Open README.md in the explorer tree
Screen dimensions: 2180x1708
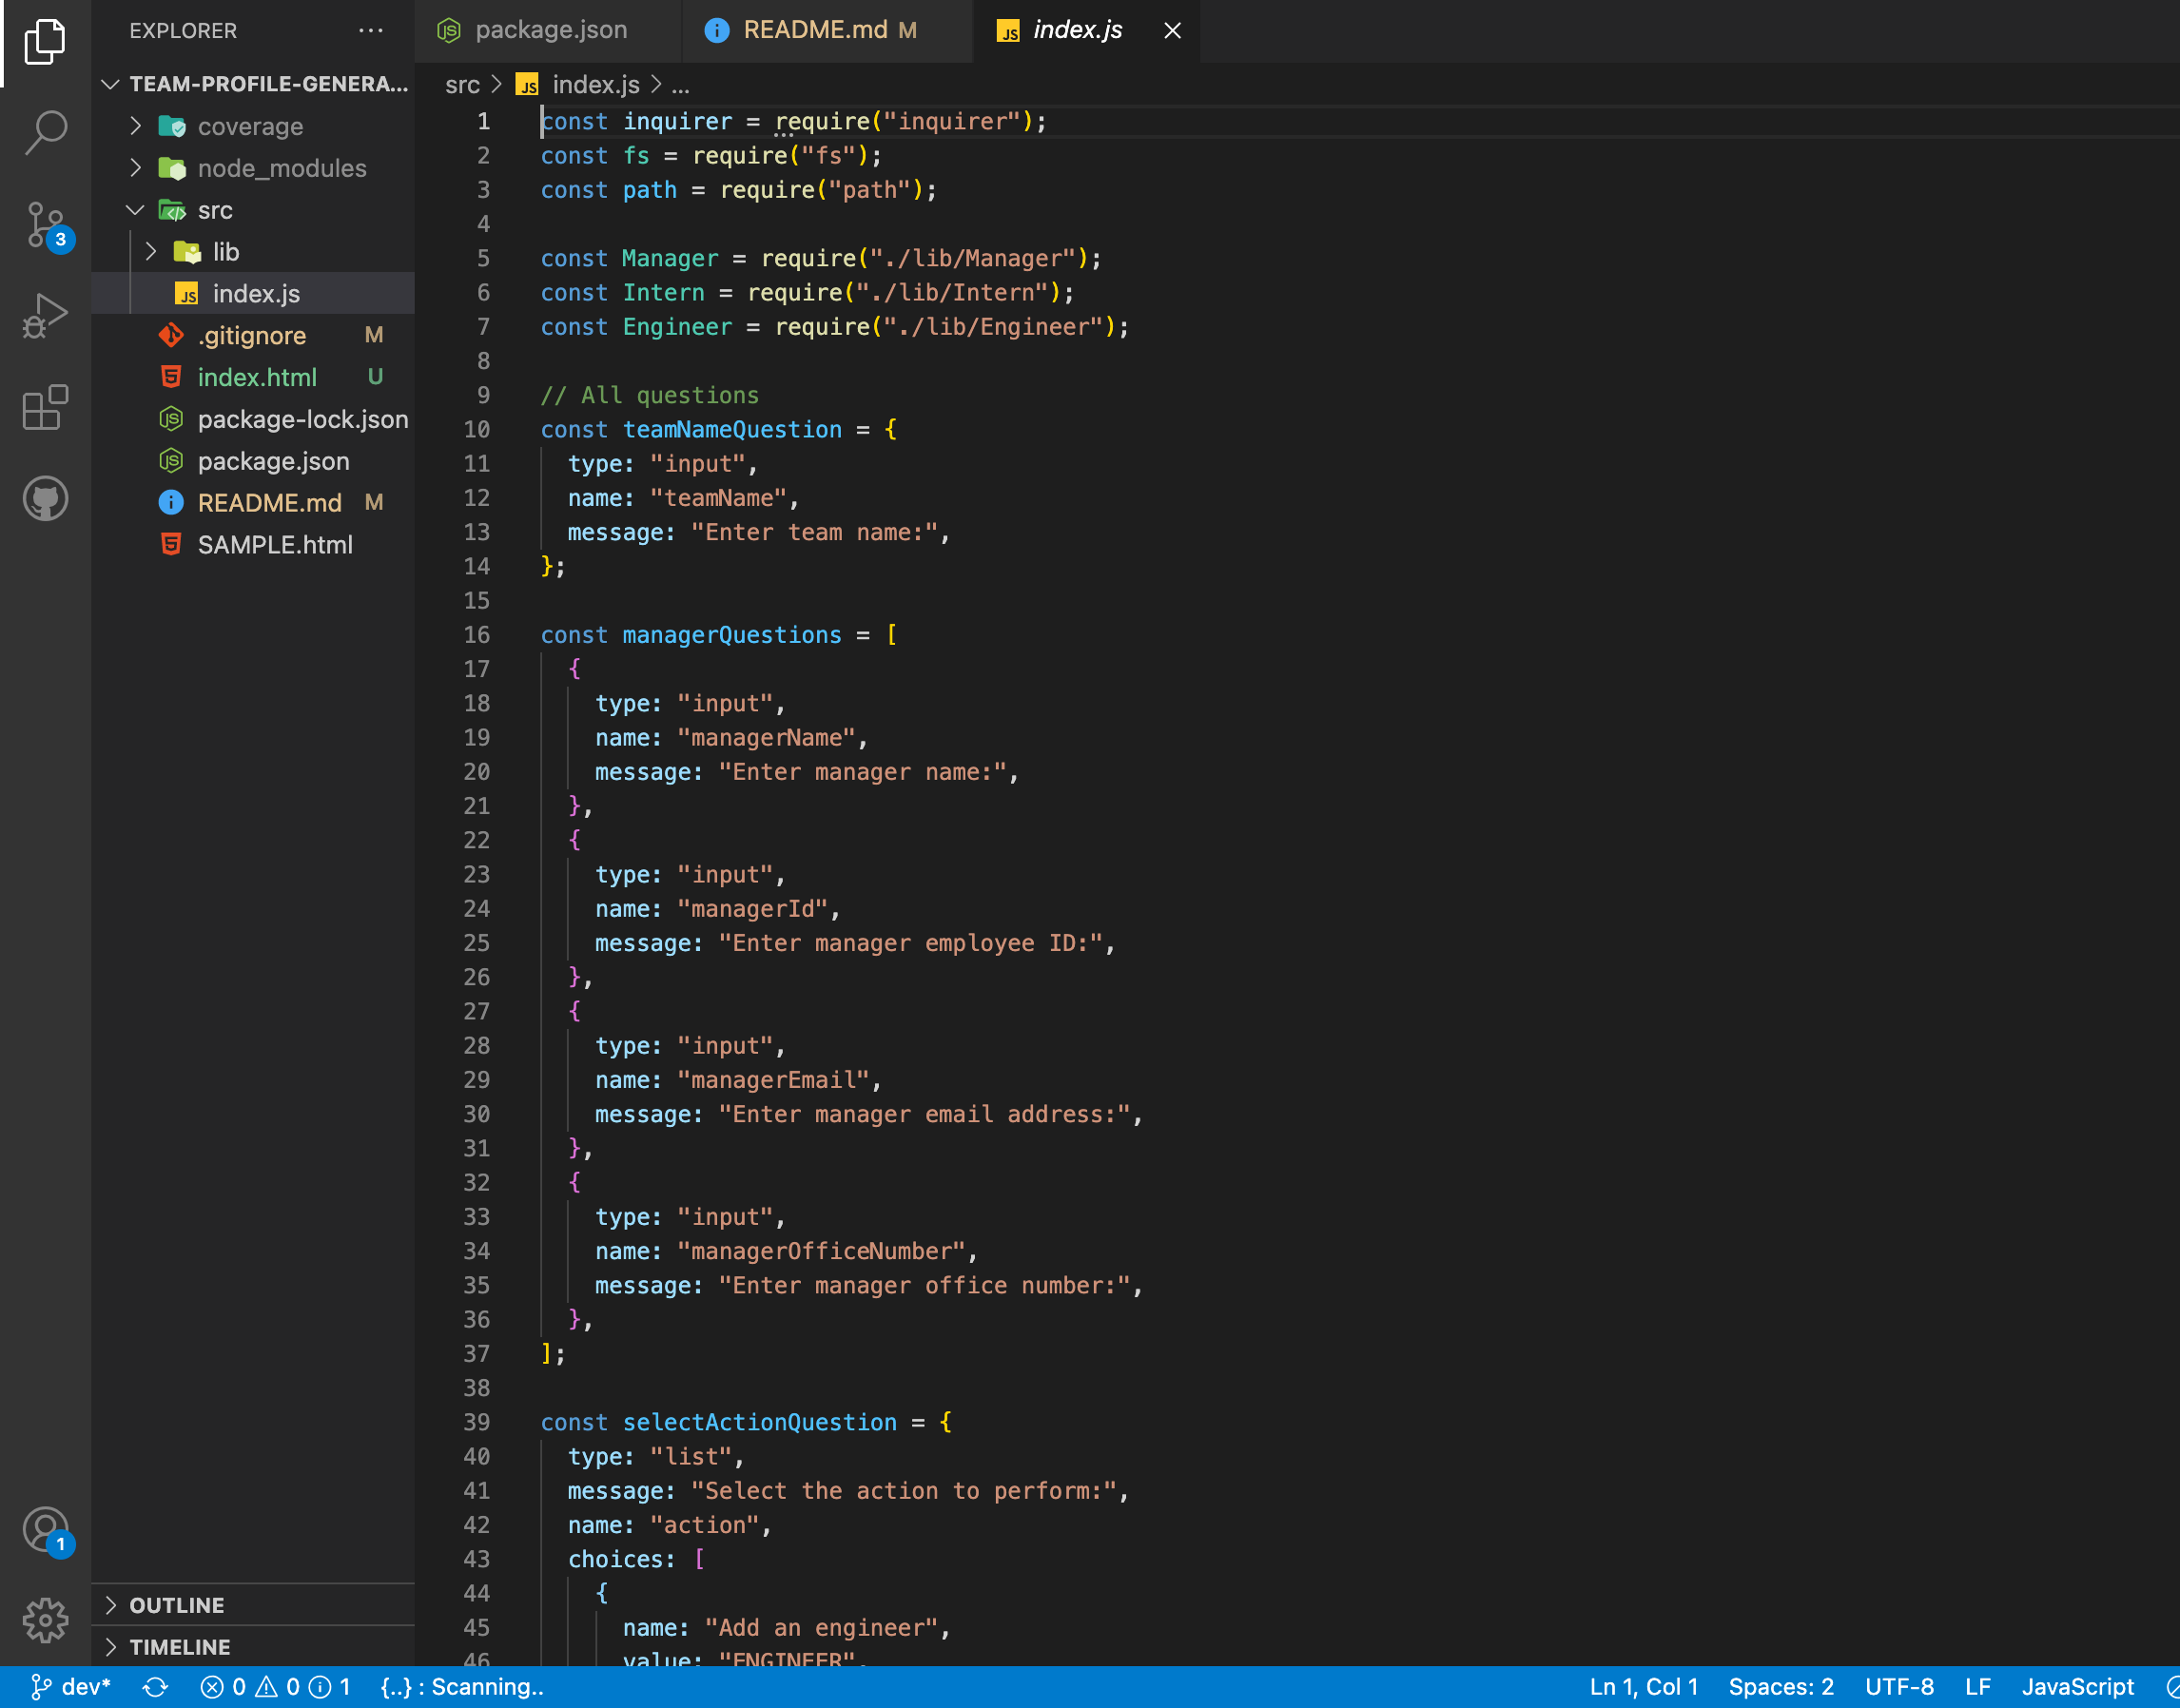253,503
